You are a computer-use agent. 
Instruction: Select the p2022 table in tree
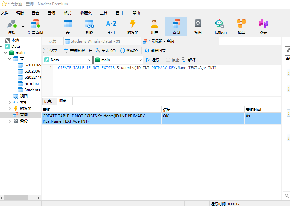click(x=29, y=78)
